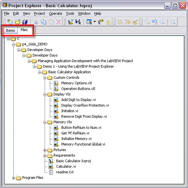The height and width of the screenshot is (188, 188).
Task: Switch to the Items tab
Action: pos(10,30)
